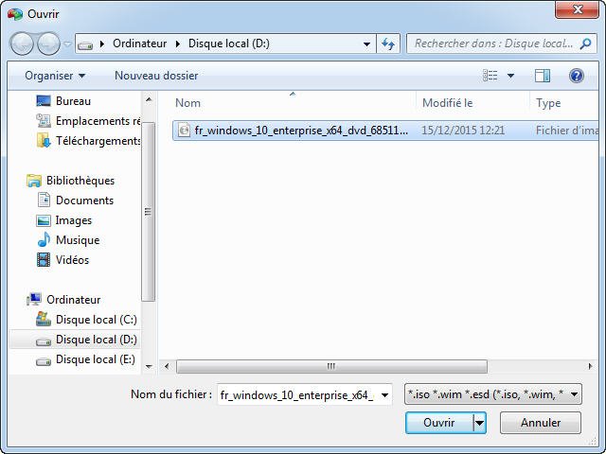Open Téléchargements in the navigation pane
Image resolution: width=606 pixels, height=454 pixels.
[x=88, y=141]
